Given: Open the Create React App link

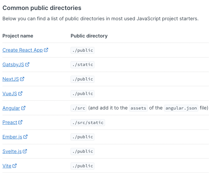Looking at the screenshot, I should [22, 50].
